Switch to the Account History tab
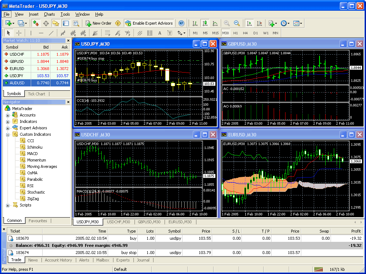 tap(58, 260)
